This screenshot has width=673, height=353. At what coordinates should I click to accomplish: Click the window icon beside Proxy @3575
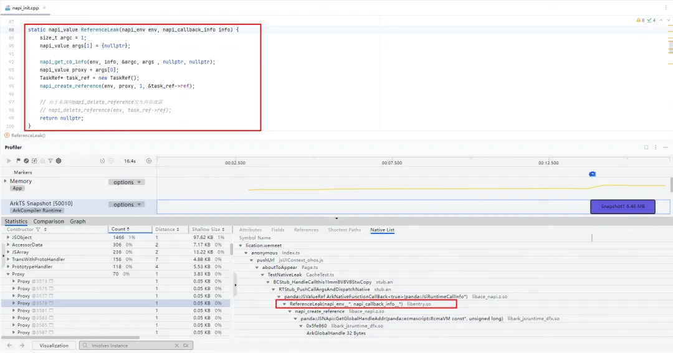tap(51, 289)
